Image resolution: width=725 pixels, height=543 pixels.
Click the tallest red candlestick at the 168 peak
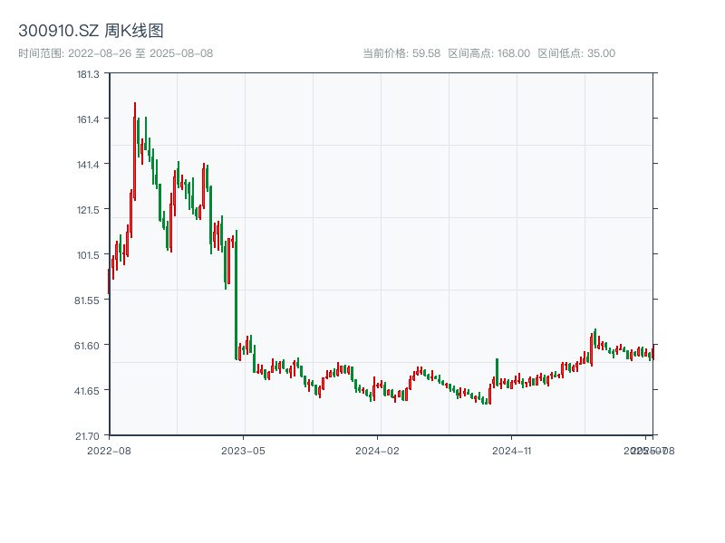click(x=134, y=152)
